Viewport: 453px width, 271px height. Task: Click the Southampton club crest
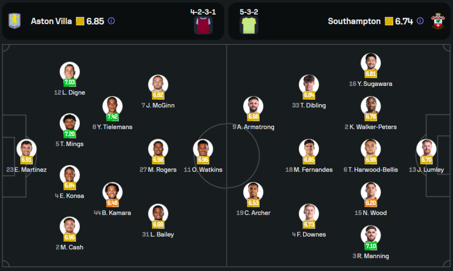[438, 21]
